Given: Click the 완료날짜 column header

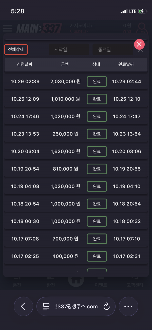Looking at the screenshot, I should coord(126,65).
